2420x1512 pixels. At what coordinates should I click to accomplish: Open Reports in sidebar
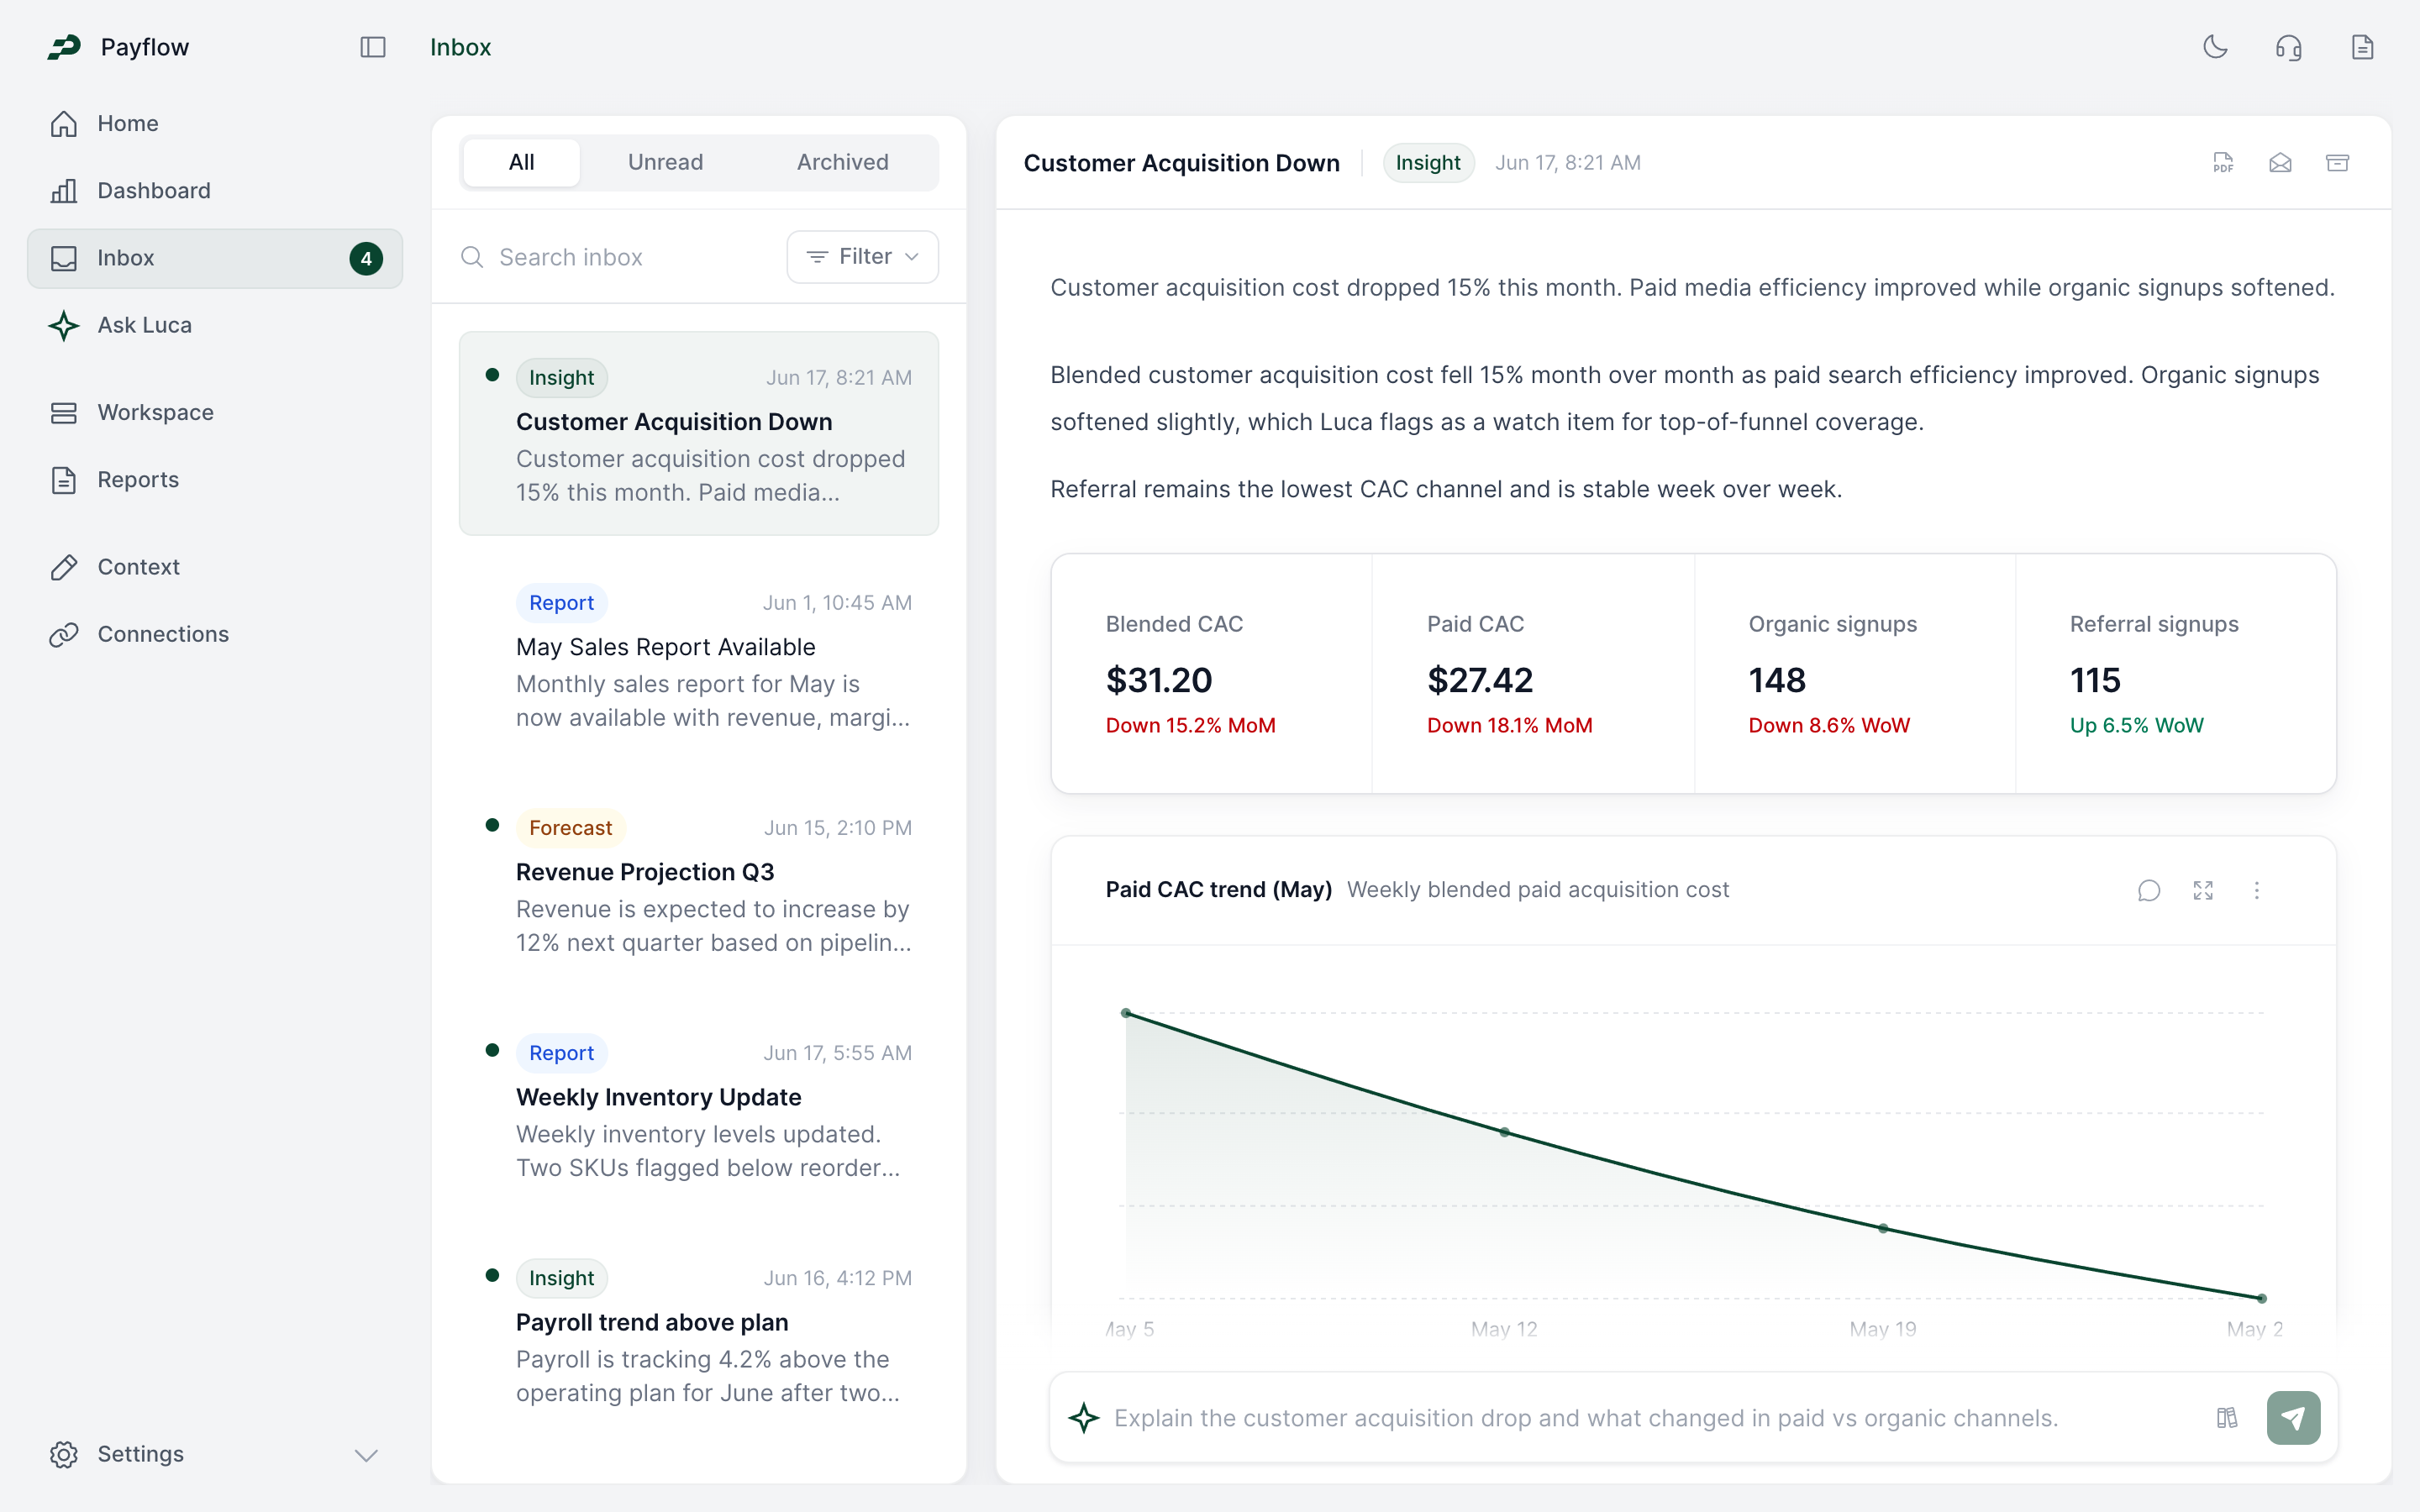tap(215, 480)
